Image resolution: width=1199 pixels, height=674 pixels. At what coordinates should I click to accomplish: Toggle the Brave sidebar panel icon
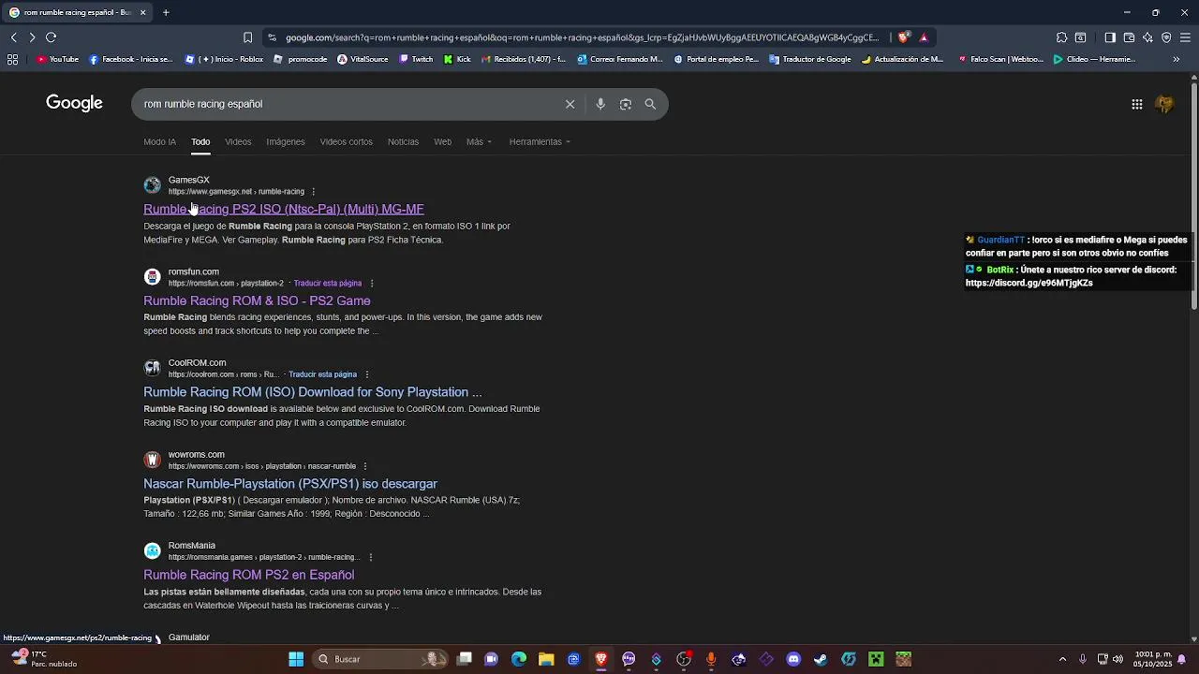click(1110, 37)
